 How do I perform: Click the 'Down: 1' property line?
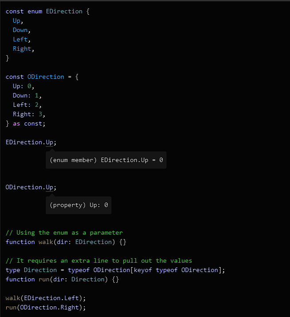coord(27,95)
